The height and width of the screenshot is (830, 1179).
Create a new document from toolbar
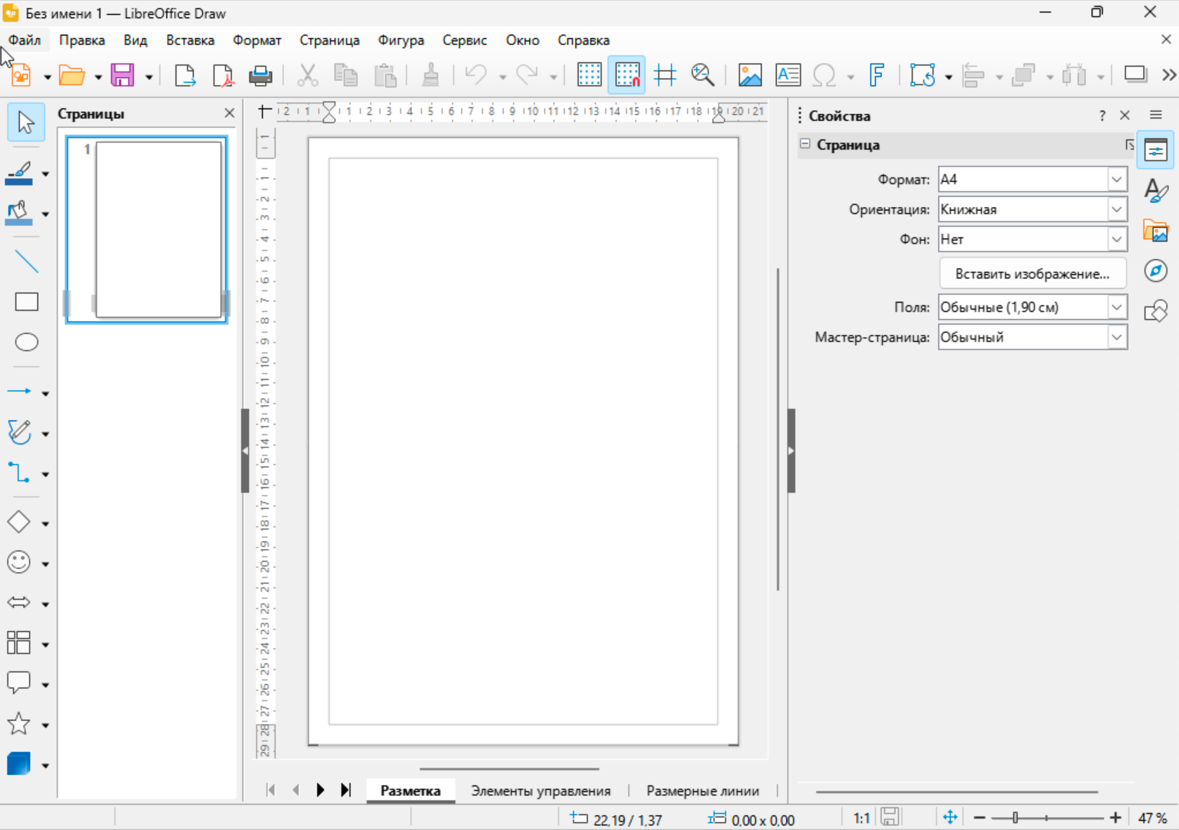click(x=22, y=75)
